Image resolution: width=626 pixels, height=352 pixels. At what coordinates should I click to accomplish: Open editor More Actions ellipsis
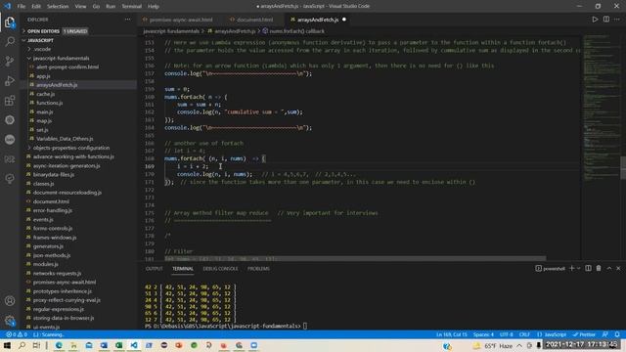[x=617, y=20]
